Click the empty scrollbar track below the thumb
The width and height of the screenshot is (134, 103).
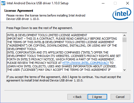[x=124, y=55]
